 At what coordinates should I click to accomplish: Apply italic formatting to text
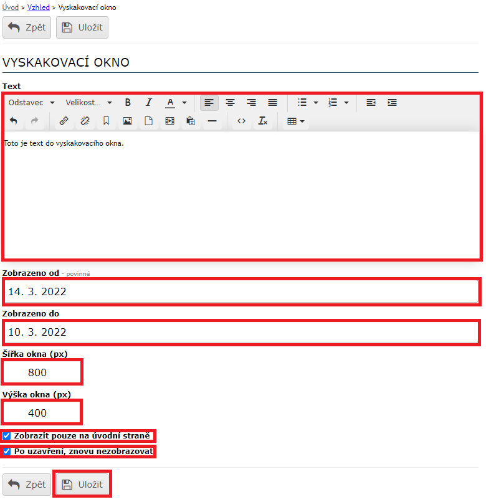click(148, 103)
